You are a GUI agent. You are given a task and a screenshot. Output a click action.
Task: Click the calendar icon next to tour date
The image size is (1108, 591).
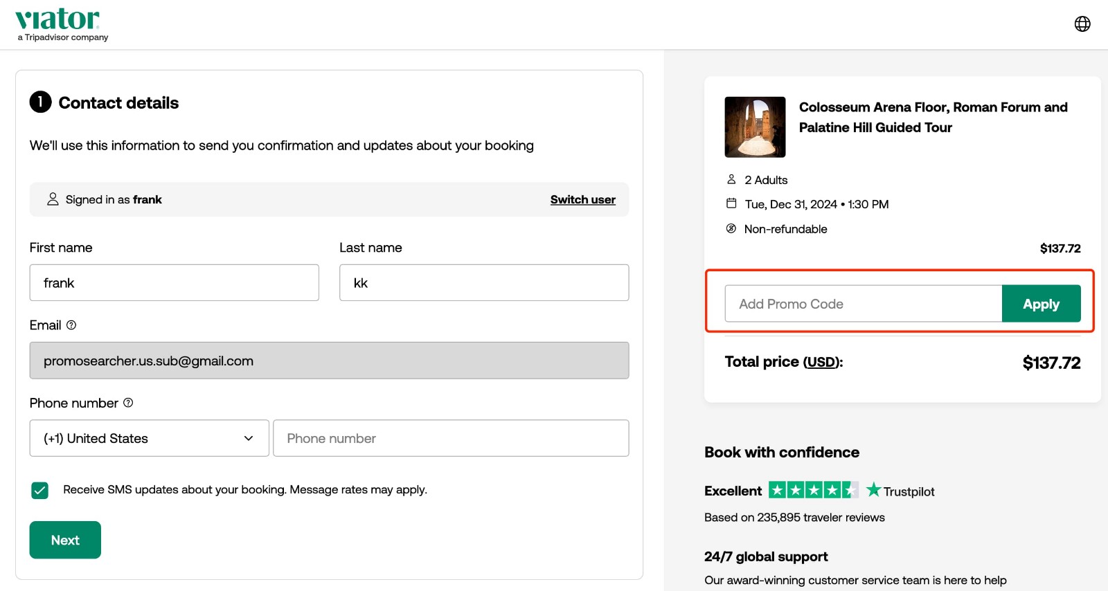point(731,203)
